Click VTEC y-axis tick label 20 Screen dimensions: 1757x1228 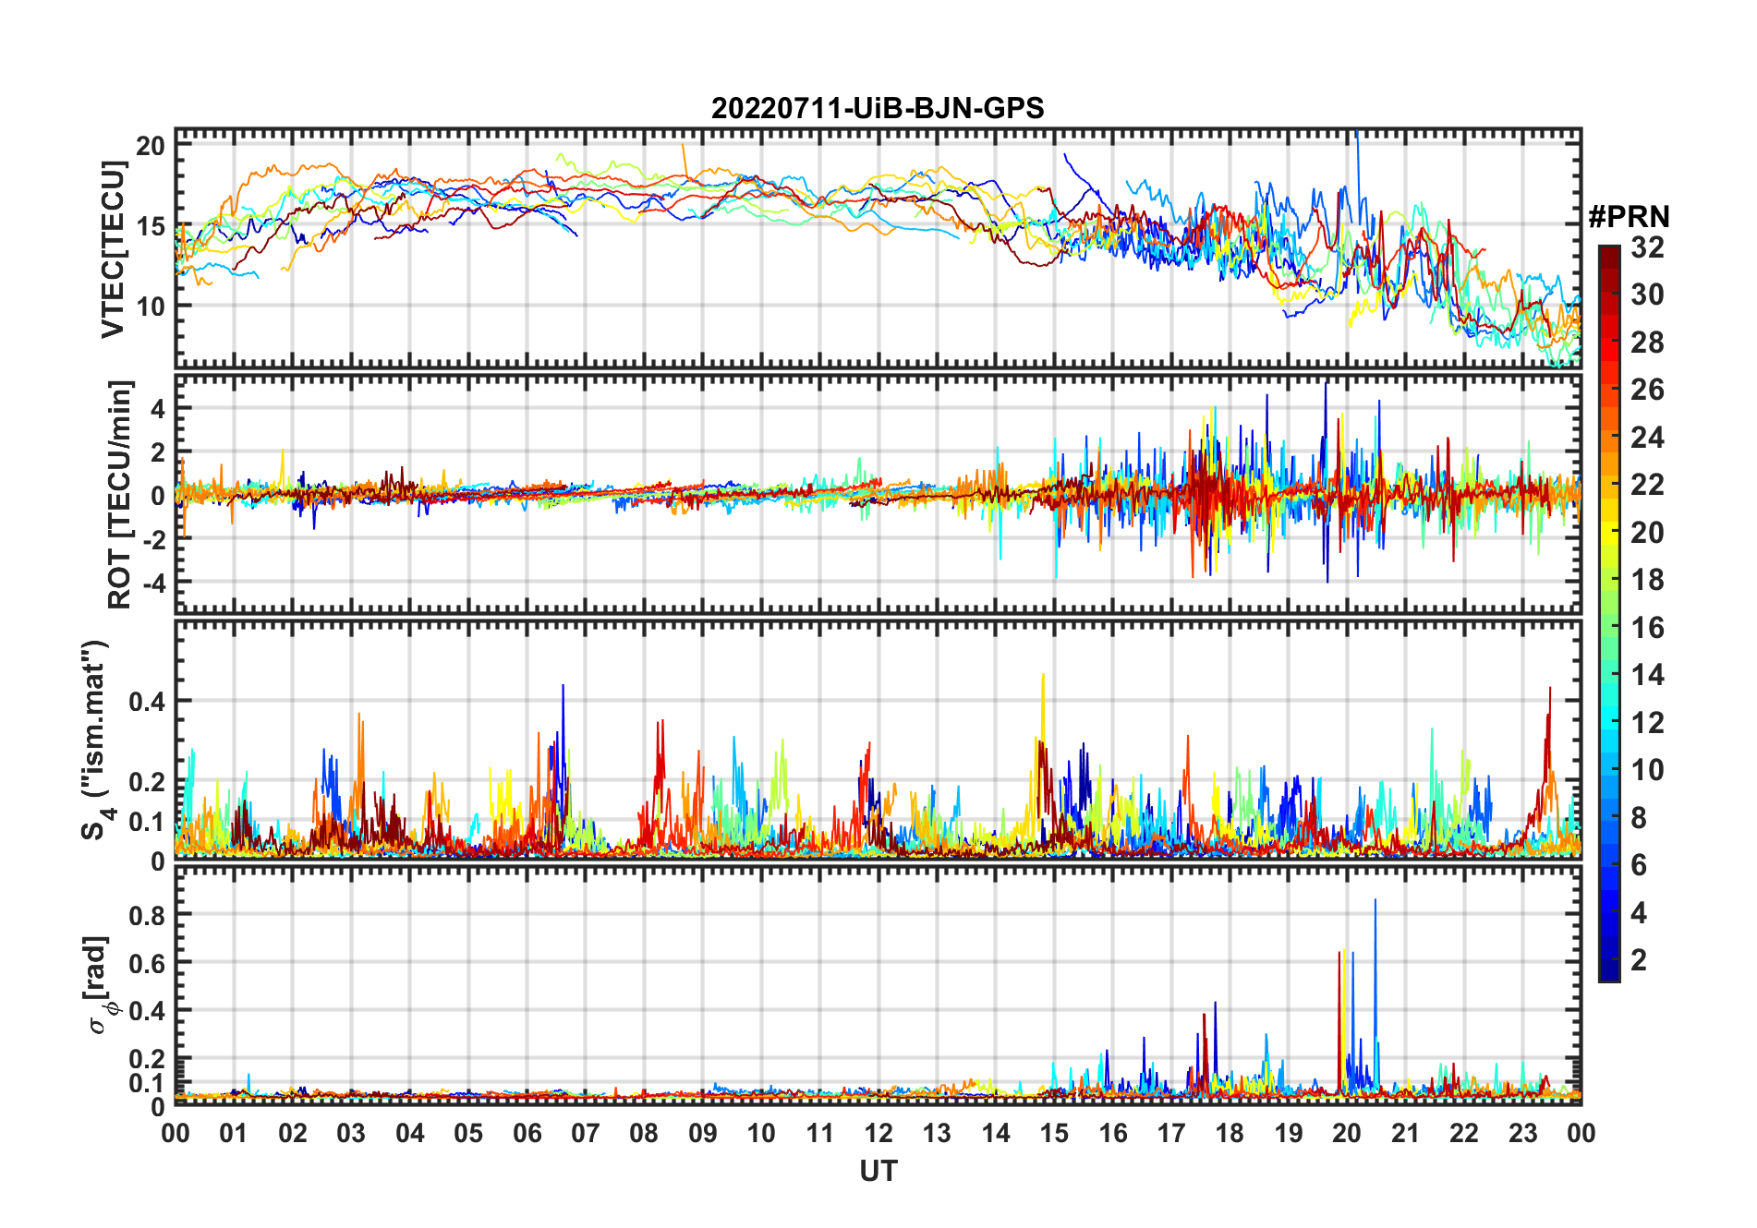(x=151, y=145)
